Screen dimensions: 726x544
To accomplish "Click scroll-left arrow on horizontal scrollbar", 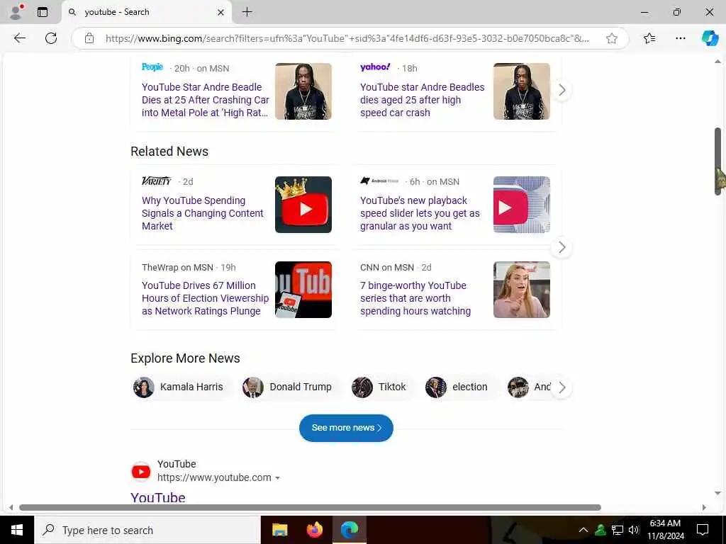I will point(11,507).
